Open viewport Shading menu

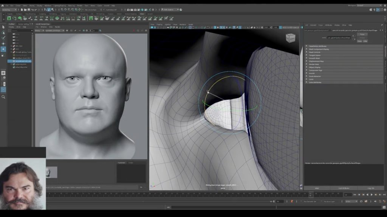pos(159,25)
